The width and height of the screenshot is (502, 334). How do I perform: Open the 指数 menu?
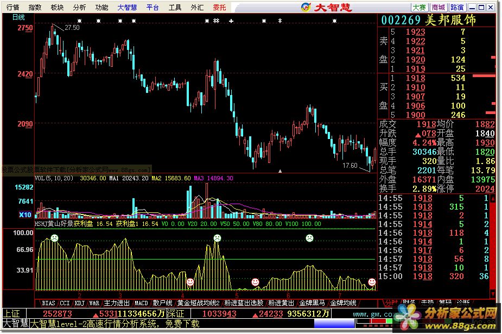tap(35, 7)
